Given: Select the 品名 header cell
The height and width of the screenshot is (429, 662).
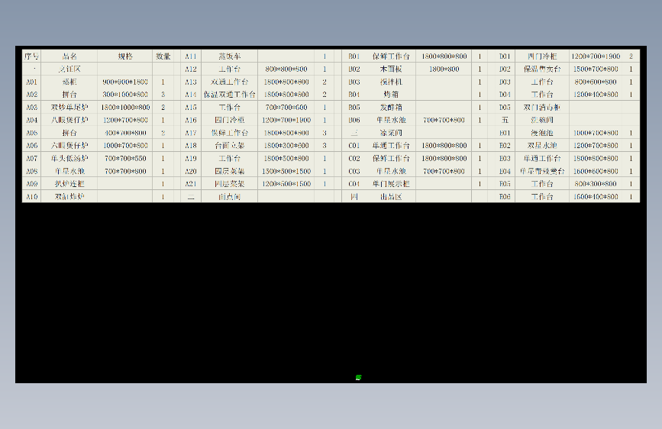Looking at the screenshot, I should pos(69,56).
